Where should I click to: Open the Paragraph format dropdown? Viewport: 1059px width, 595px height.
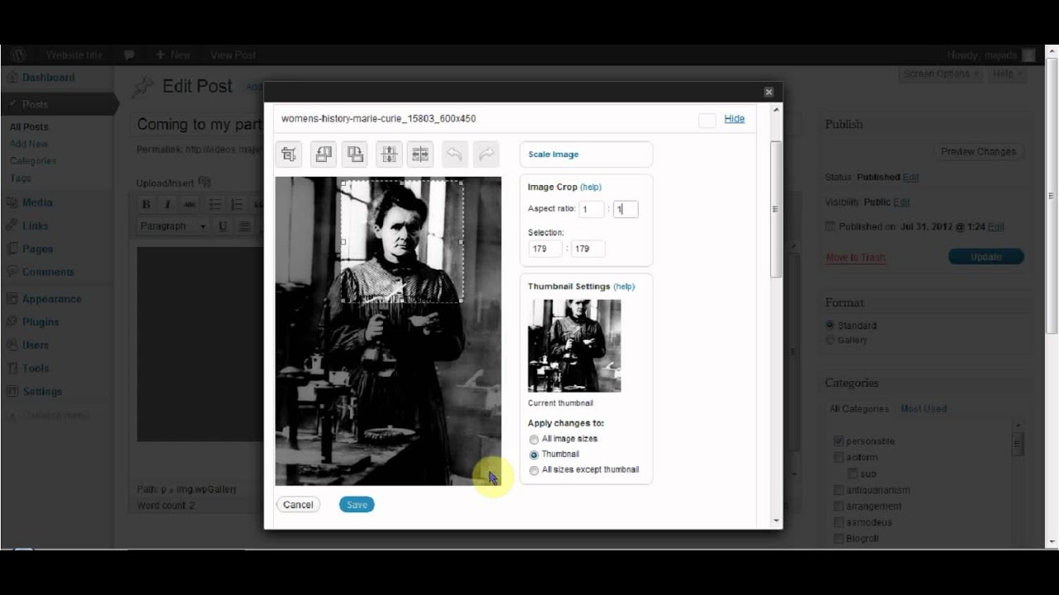pos(173,226)
